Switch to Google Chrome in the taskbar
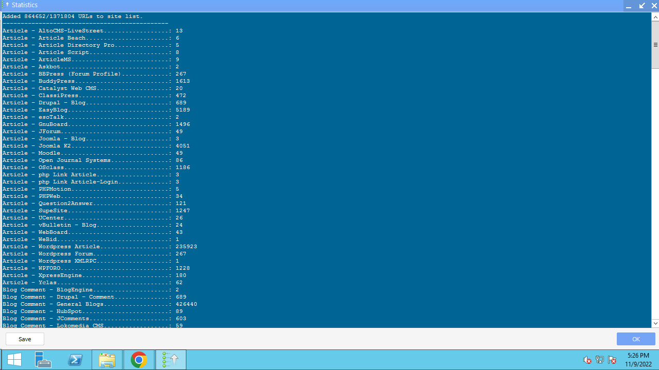Image resolution: width=659 pixels, height=370 pixels. [x=138, y=360]
